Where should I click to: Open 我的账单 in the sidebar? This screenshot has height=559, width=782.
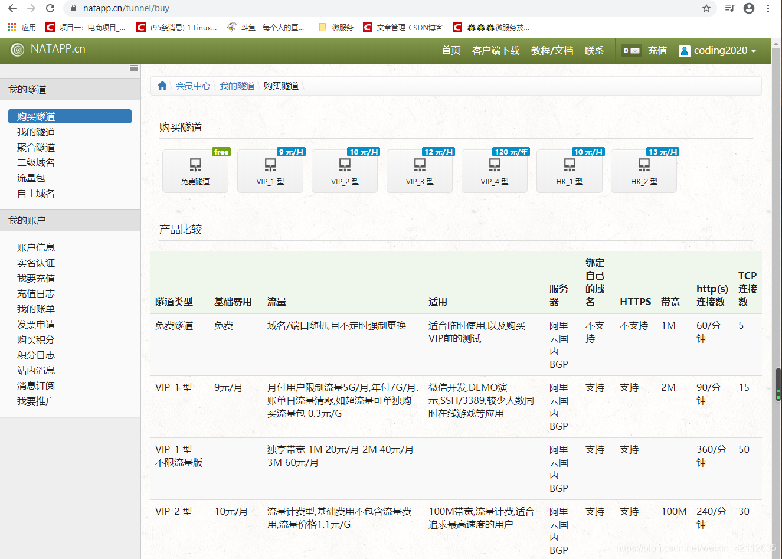click(x=36, y=309)
